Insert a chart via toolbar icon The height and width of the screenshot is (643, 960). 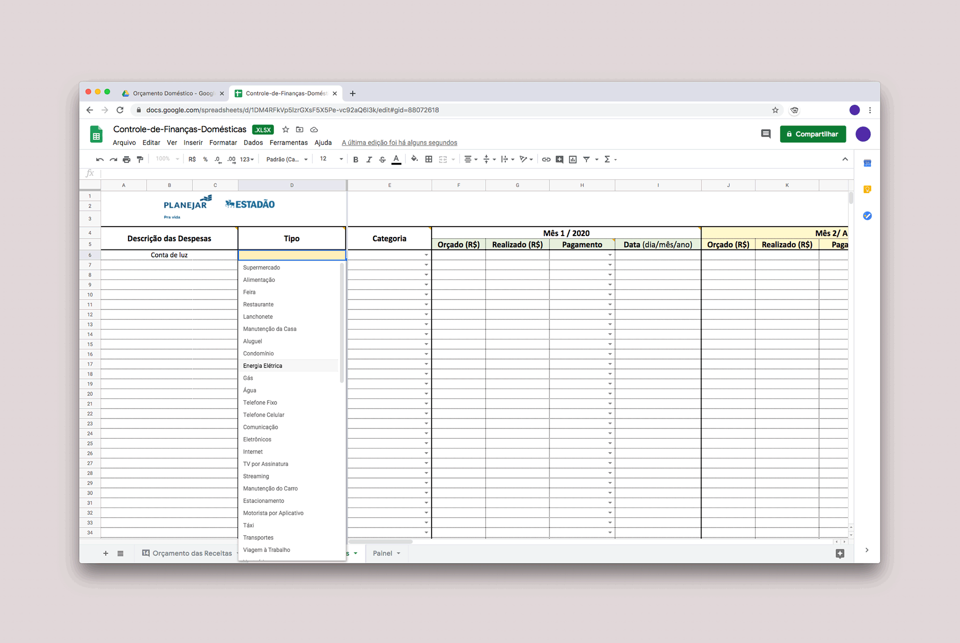(x=573, y=159)
